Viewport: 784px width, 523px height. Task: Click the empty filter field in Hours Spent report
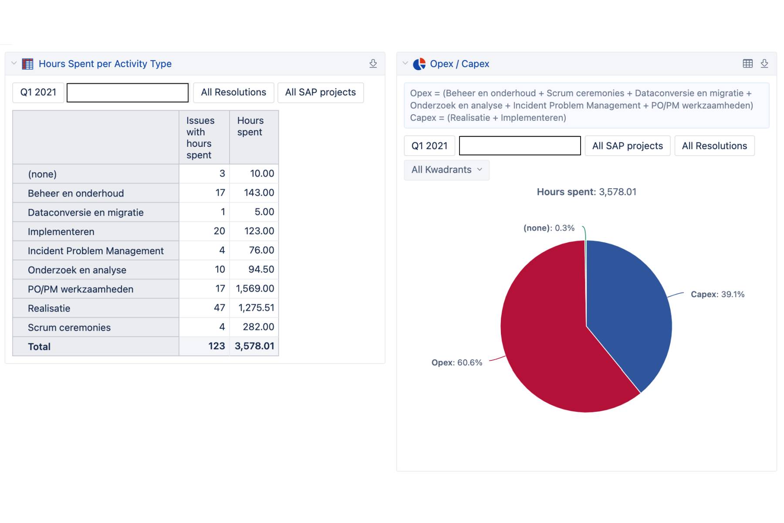tap(128, 93)
